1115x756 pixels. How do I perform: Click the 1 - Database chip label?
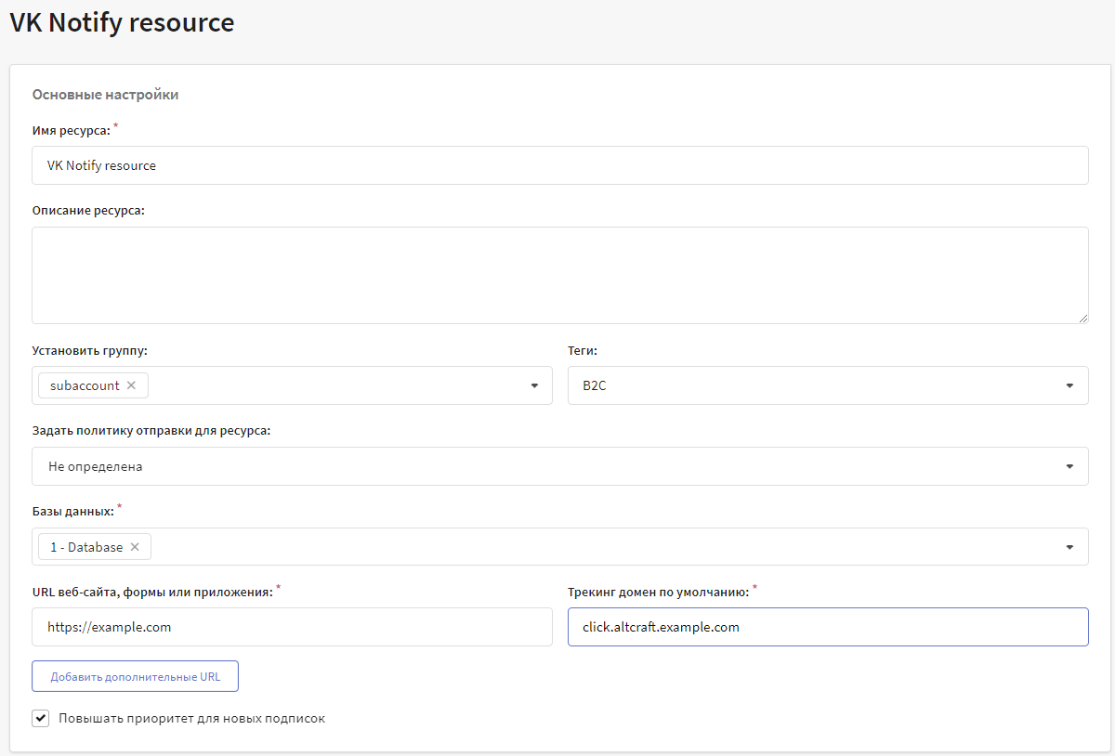pyautogui.click(x=86, y=547)
